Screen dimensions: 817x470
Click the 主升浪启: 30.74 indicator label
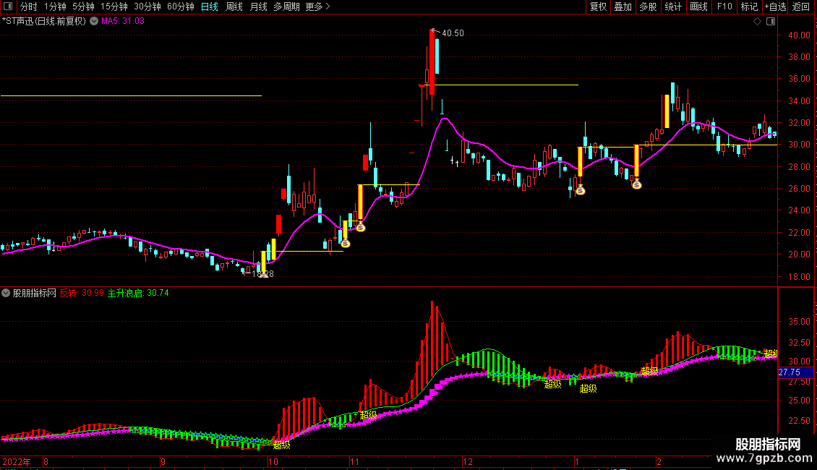point(138,294)
